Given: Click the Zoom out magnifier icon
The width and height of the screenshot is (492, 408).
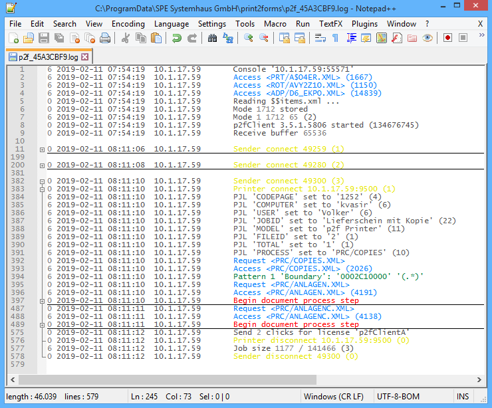Looking at the screenshot, I should pyautogui.click(x=264, y=38).
